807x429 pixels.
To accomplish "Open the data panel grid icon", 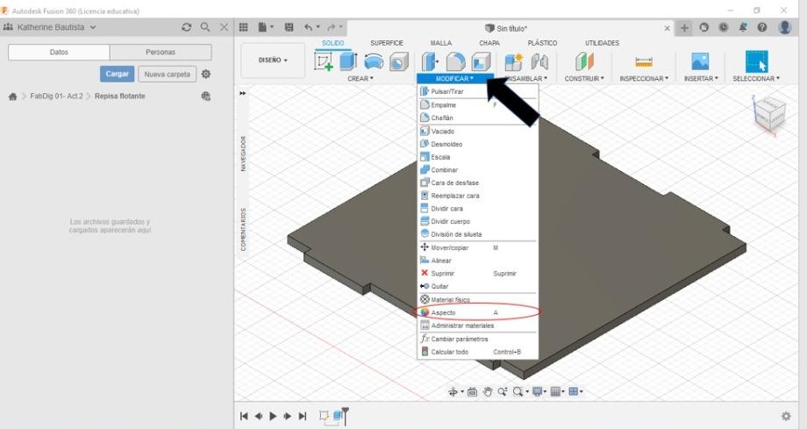I will pos(244,27).
